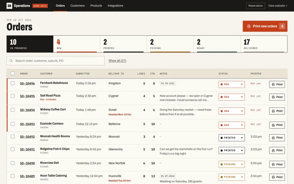Viewport: 294px width, 184px height.
Task: Click printer icon for order SD-10491
Action: 273,150
